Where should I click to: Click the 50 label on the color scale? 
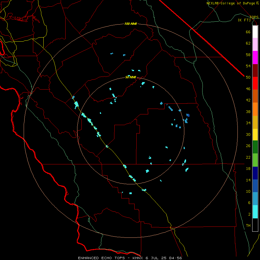tap(248, 77)
